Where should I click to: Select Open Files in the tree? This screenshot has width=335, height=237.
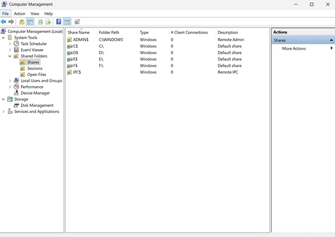[36, 75]
